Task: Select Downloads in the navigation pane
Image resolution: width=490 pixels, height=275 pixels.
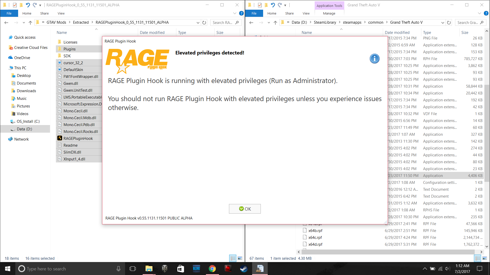Action: [26, 91]
